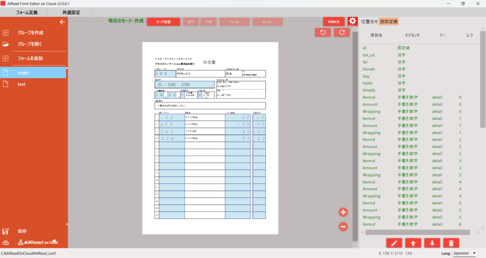The width and height of the screenshot is (486, 258).
Task: Open the Lang Japanese dropdown
Action: [458, 254]
